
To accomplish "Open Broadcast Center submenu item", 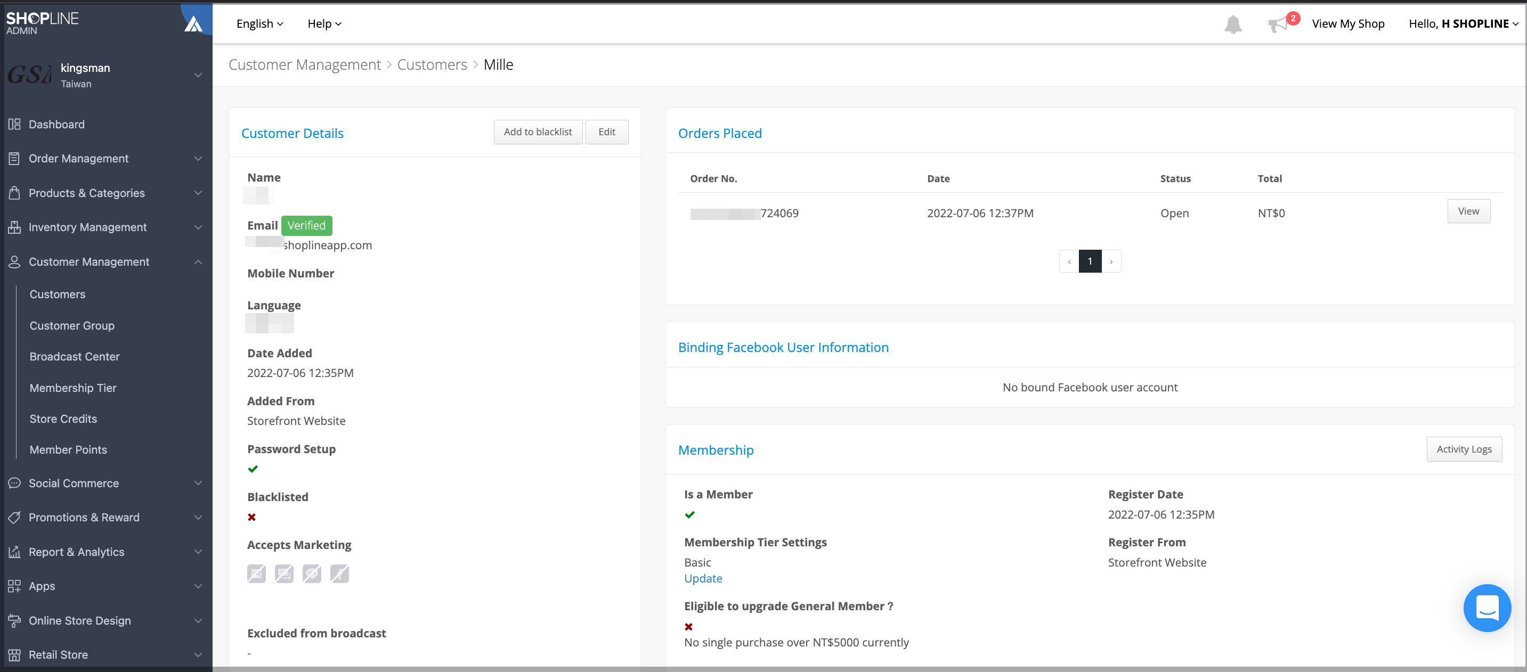I will coord(75,357).
